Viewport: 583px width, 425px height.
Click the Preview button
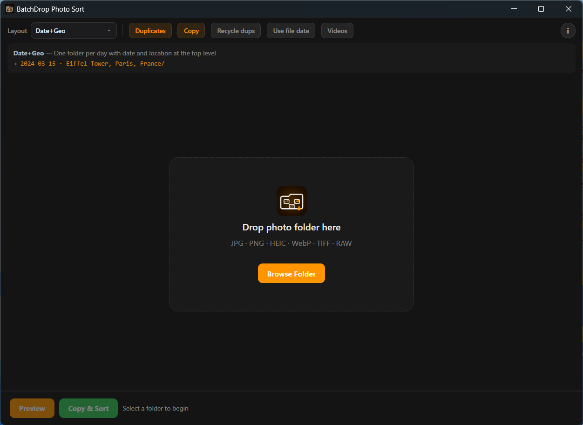[32, 408]
